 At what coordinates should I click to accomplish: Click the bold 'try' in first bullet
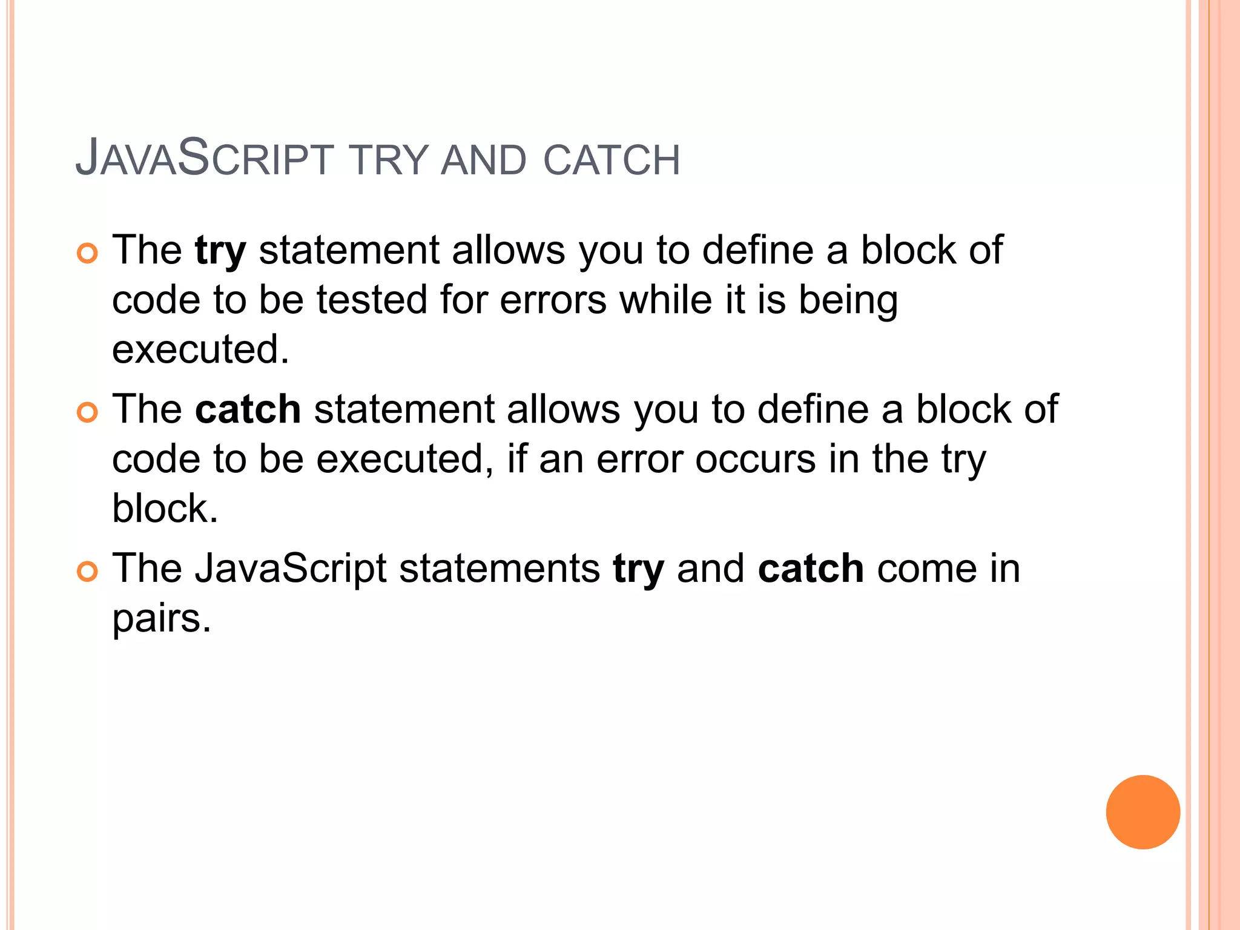(x=220, y=251)
